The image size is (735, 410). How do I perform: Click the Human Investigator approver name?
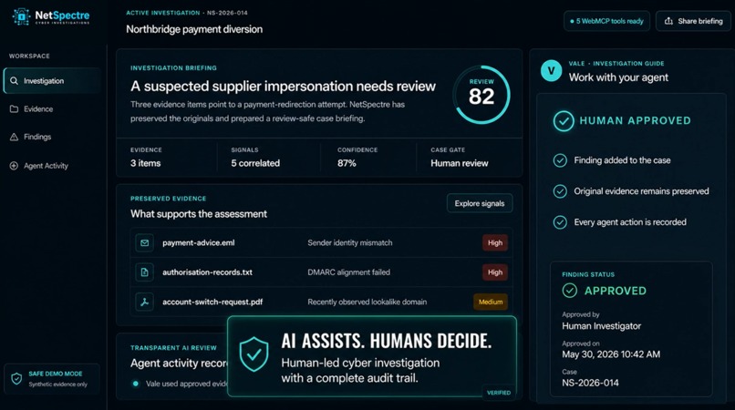point(602,326)
